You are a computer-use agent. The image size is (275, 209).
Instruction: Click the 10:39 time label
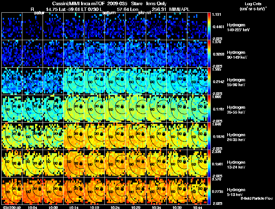[x=177, y=207]
